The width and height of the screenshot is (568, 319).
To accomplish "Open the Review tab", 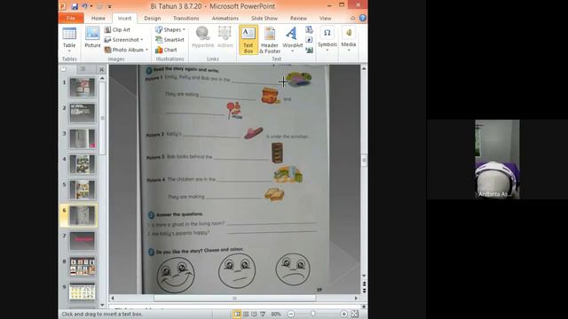I will pos(298,18).
